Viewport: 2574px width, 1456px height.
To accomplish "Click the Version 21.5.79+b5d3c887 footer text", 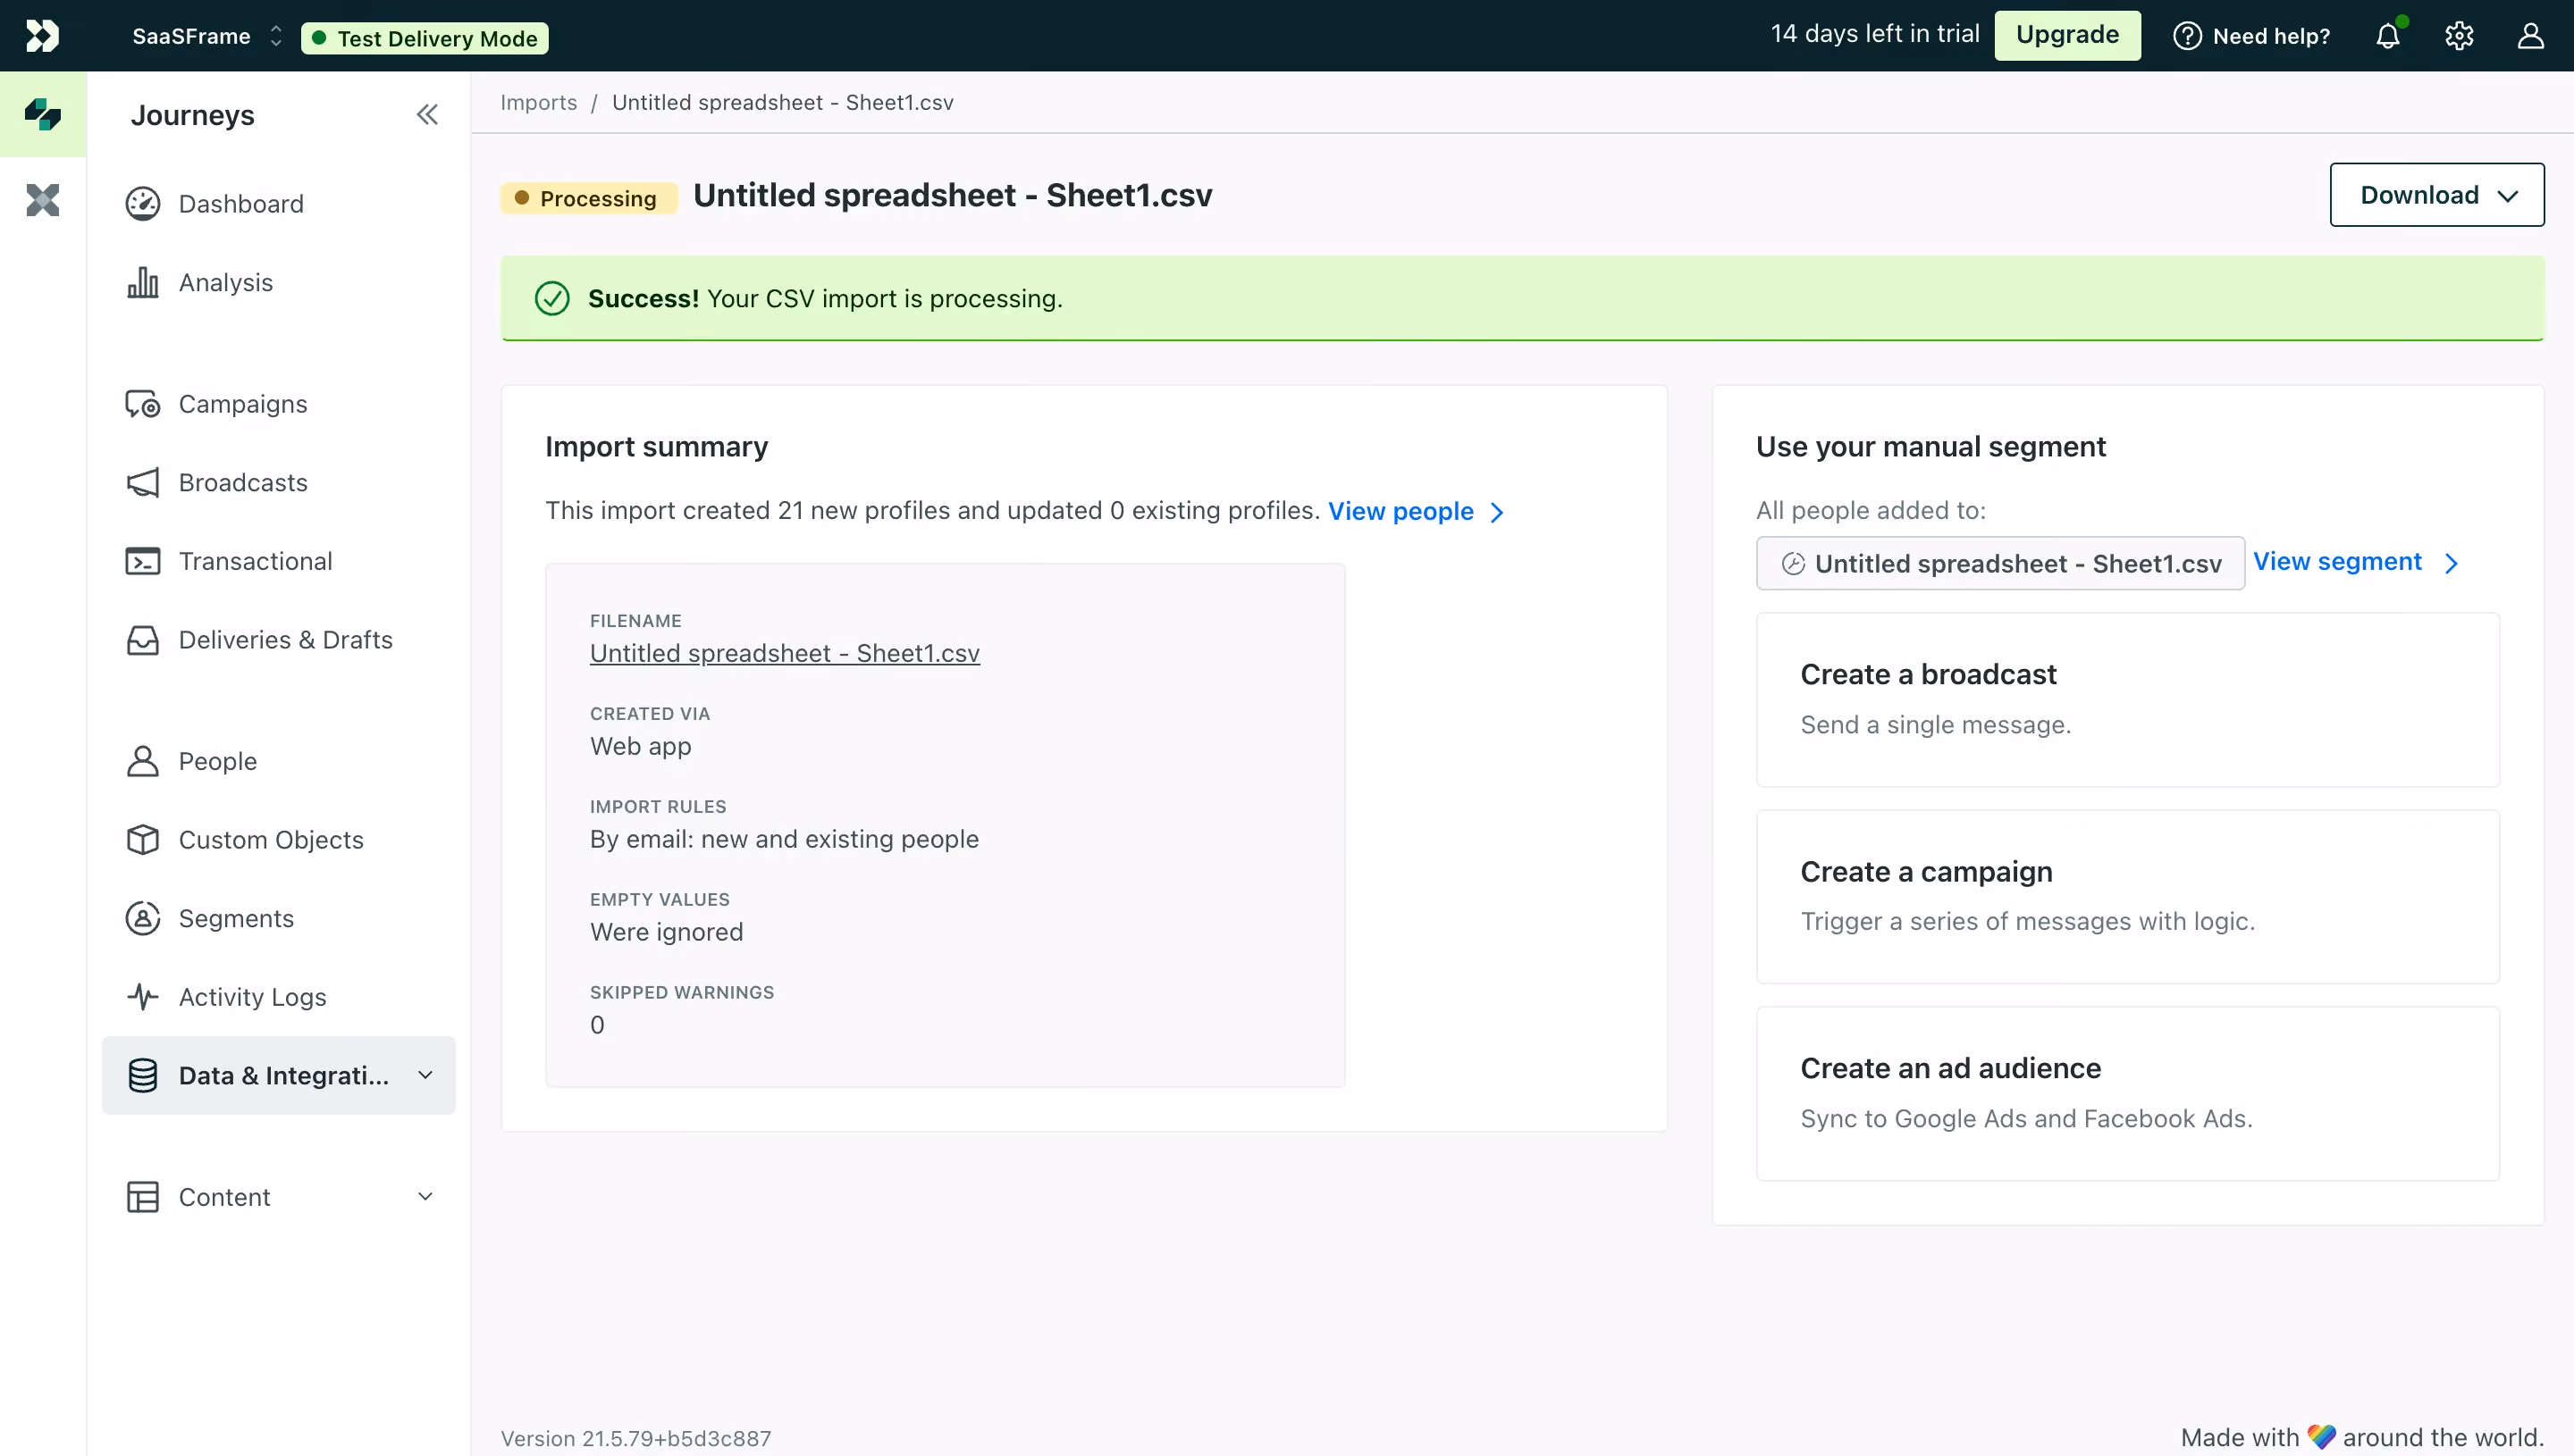I will pos(636,1438).
